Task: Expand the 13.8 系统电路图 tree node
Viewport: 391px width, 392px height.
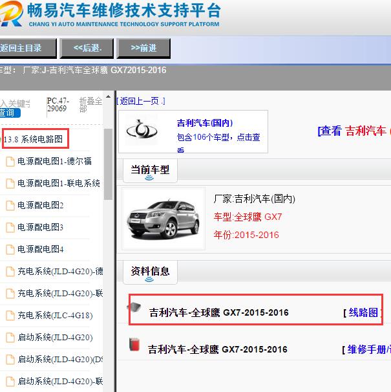Action: tap(33, 139)
